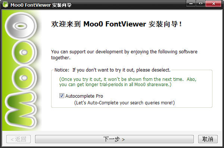Minimize the installer window
224x148 pixels.
[191, 3]
